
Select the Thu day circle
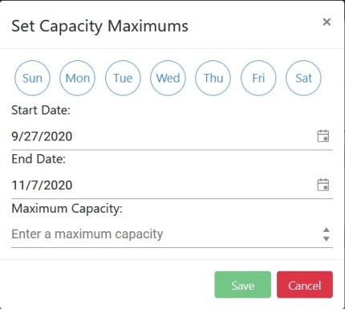coord(213,78)
